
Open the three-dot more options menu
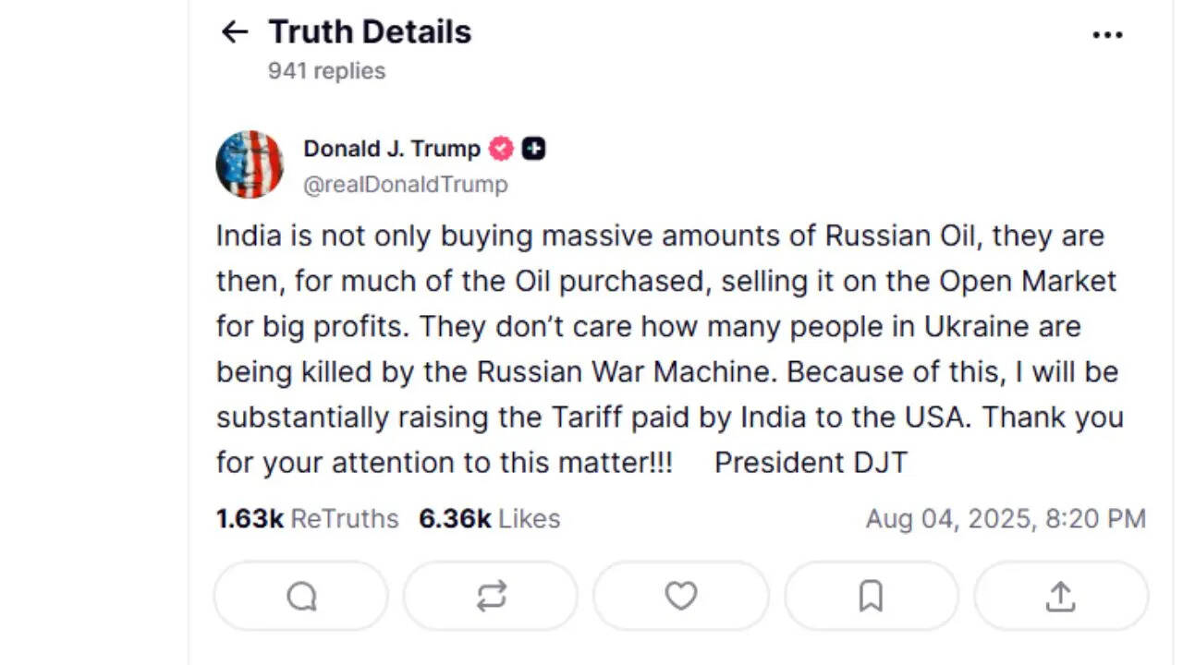pos(1107,35)
